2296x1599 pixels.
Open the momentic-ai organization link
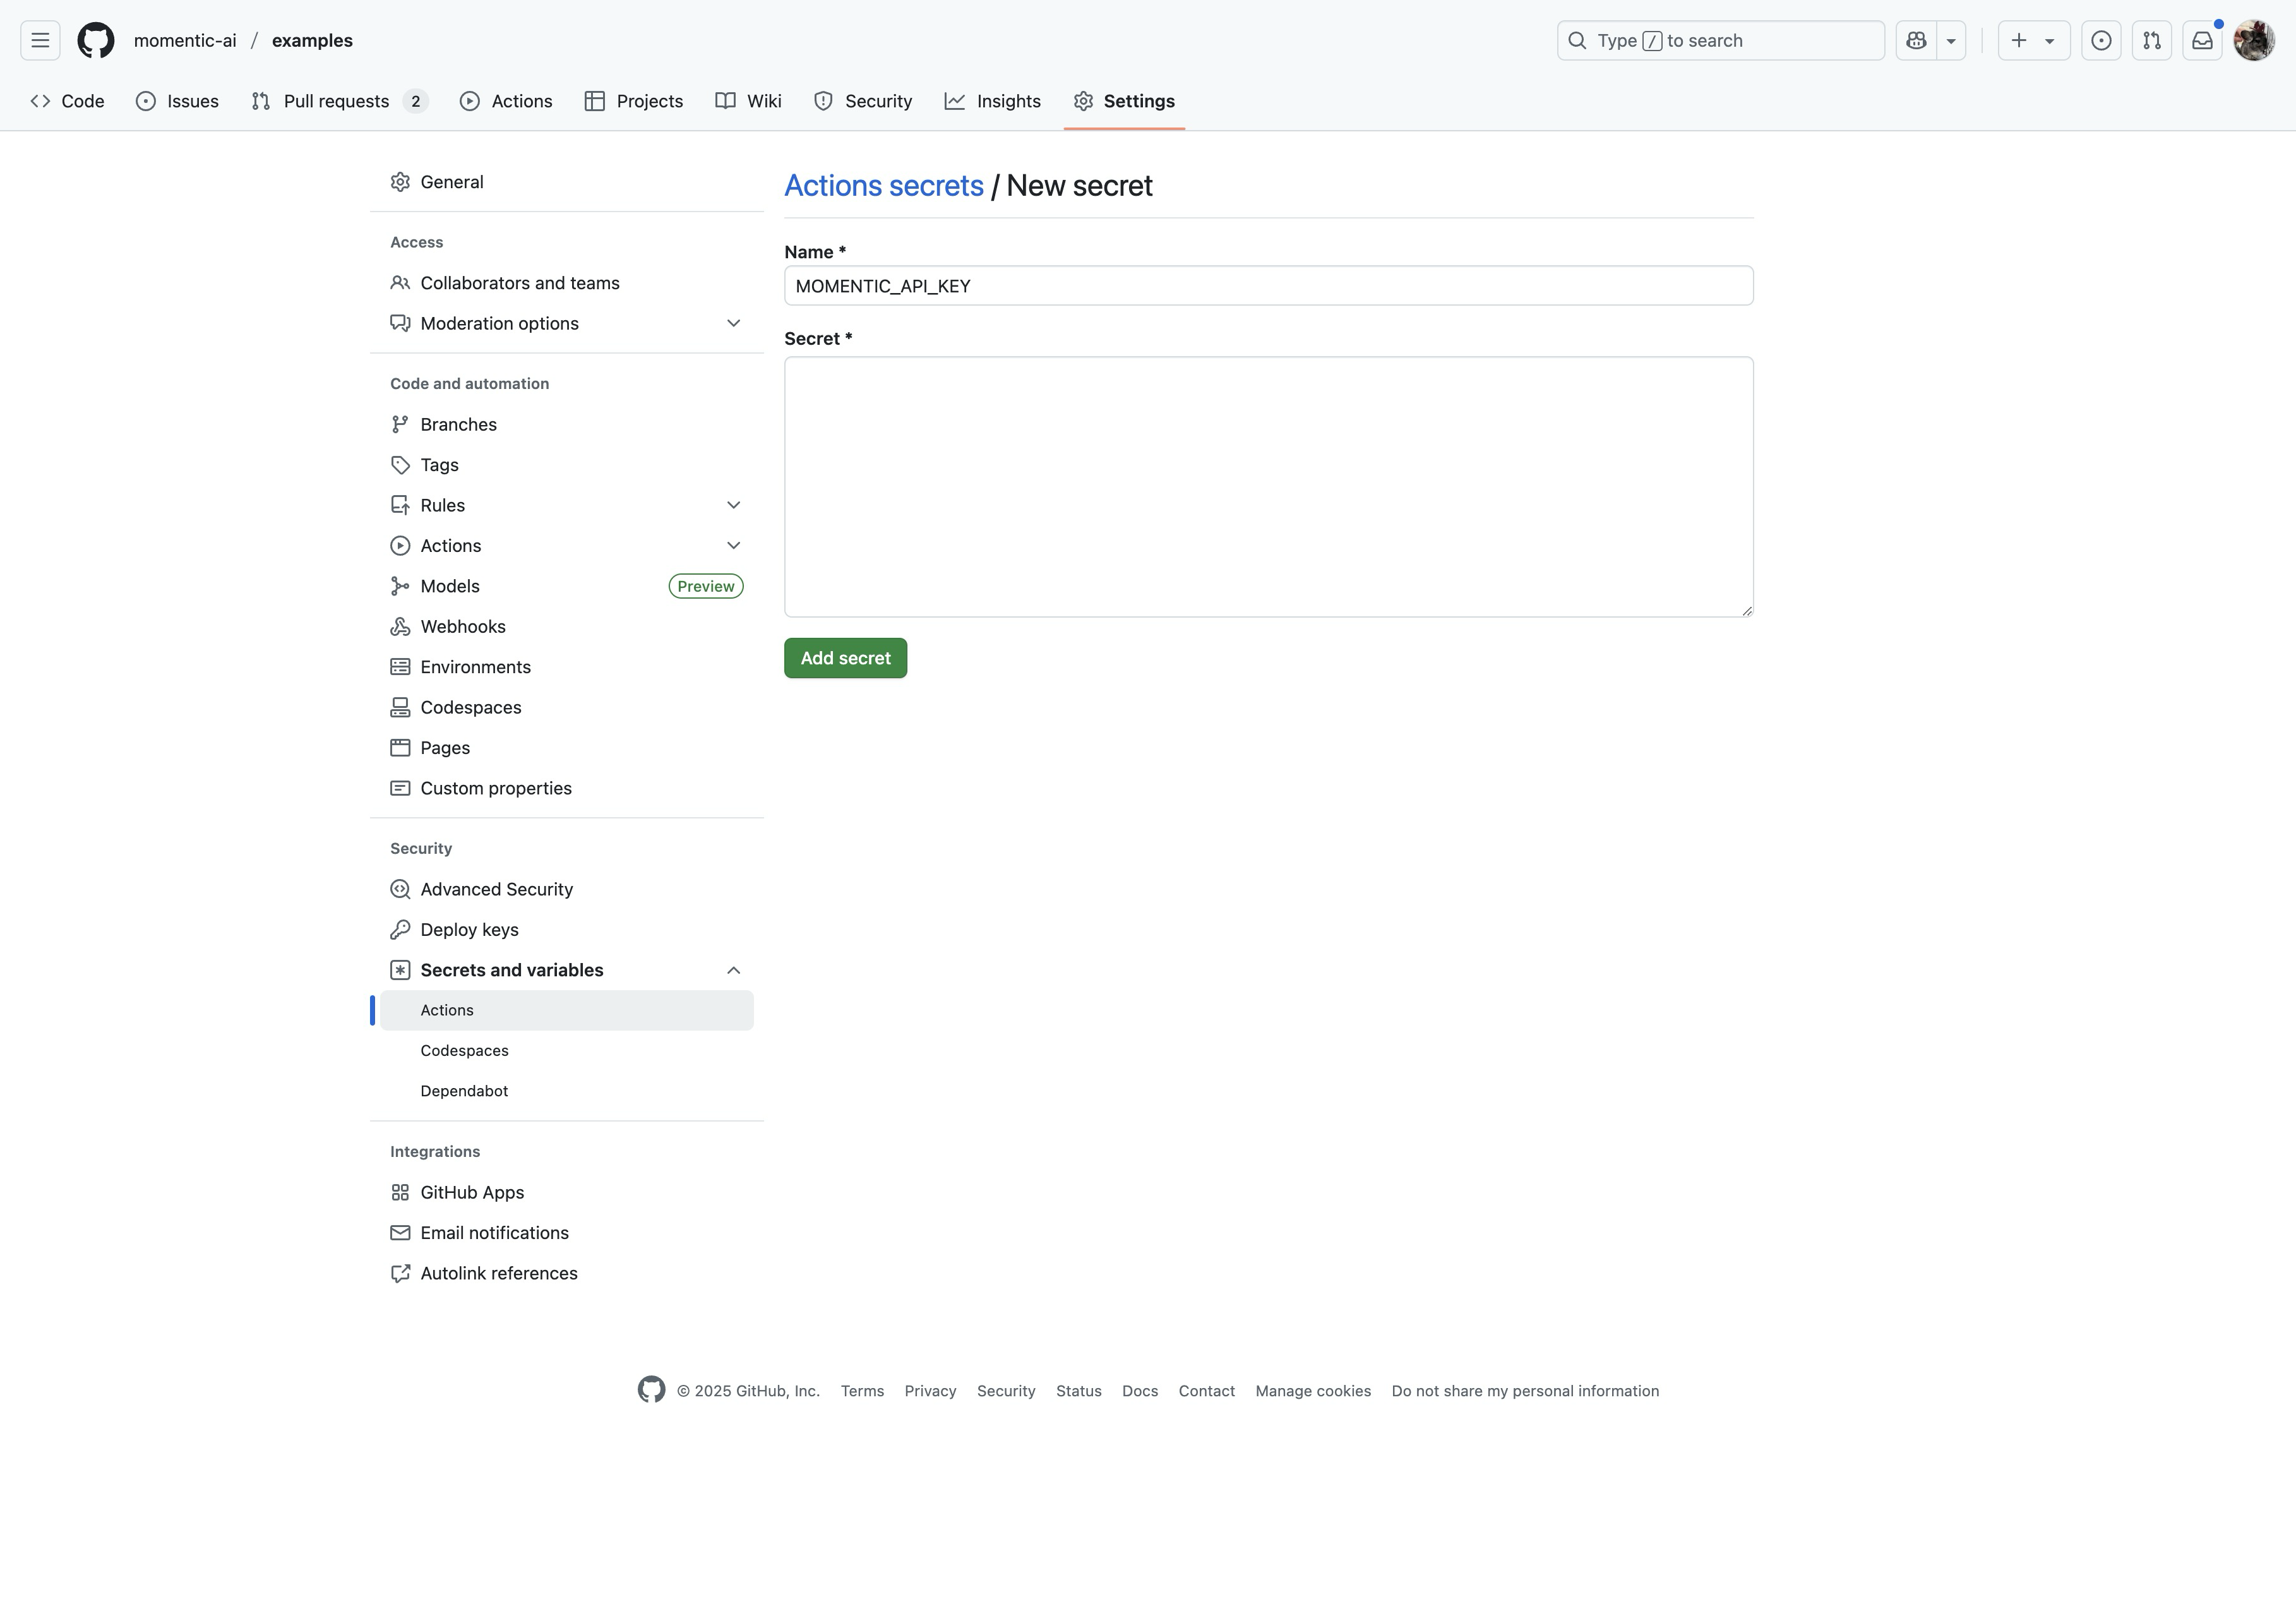tap(185, 41)
